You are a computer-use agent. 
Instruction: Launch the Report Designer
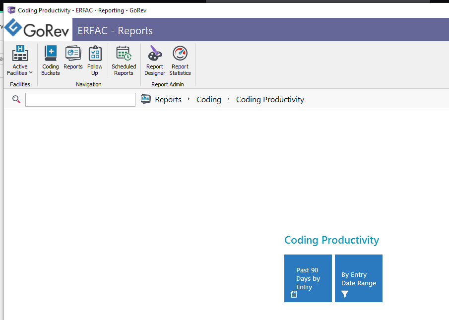pos(155,61)
